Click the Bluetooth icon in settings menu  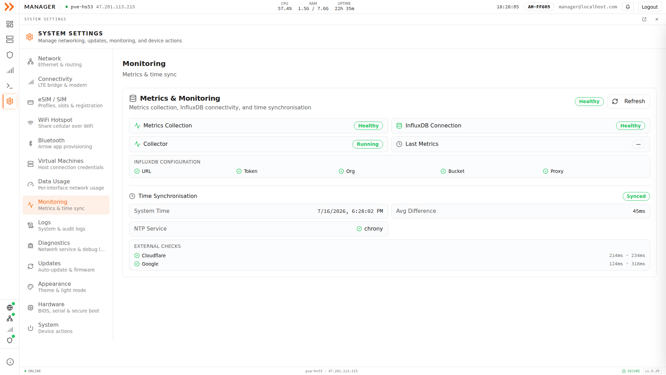31,143
